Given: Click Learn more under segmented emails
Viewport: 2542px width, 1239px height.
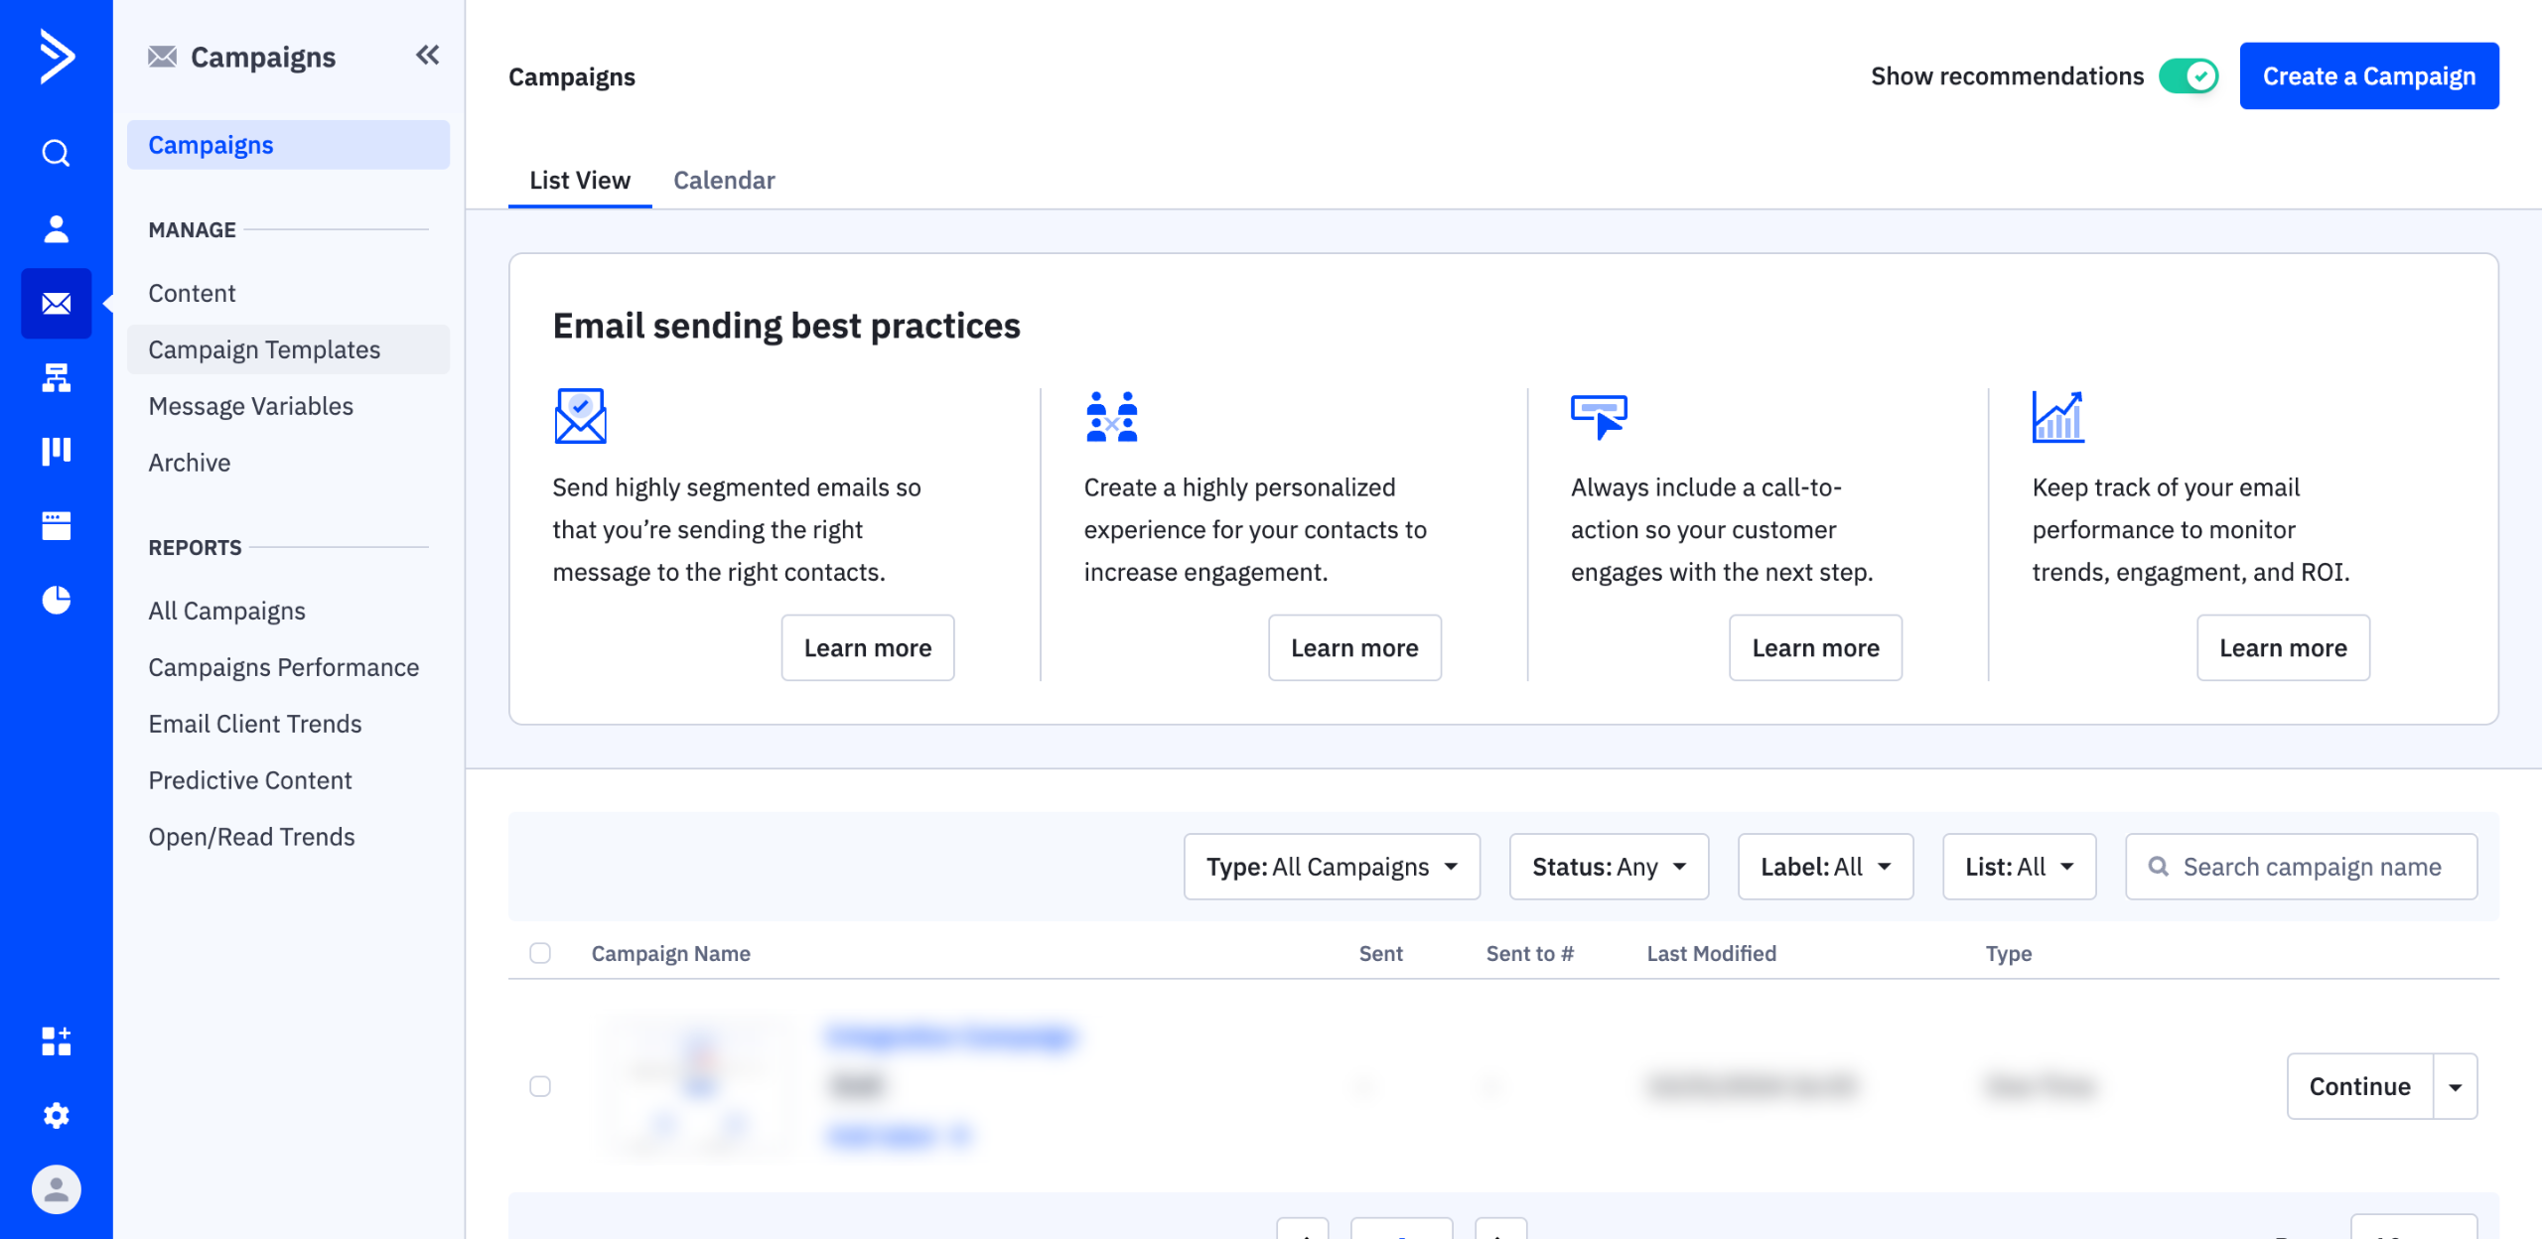Looking at the screenshot, I should tap(867, 648).
